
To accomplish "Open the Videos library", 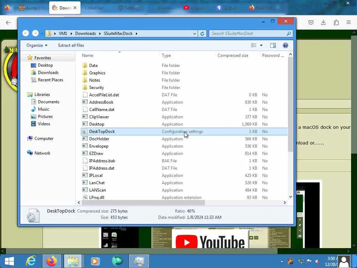I will [44, 124].
